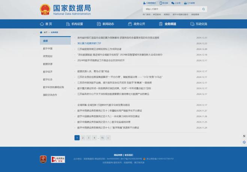The width and height of the screenshot is (247, 172).
Task: Click lower floating blue widget at right edge
Action: [244, 142]
